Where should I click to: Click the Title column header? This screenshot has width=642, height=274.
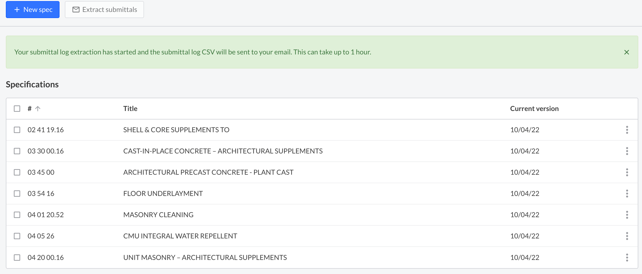click(x=130, y=109)
